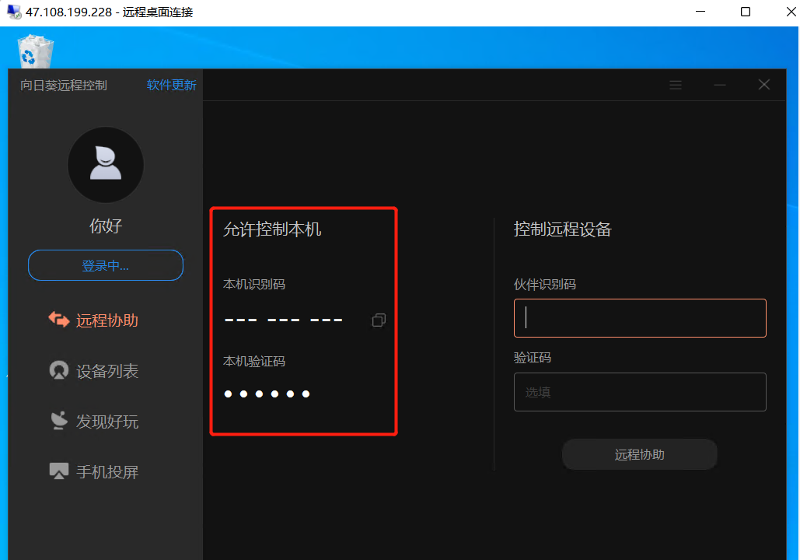
Task: Click the 验证码 optional input field
Action: (640, 392)
